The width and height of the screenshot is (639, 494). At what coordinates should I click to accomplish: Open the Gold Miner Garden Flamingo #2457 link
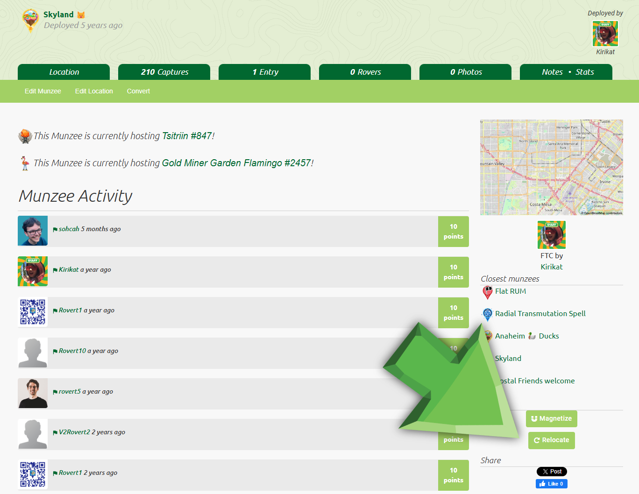pos(236,163)
